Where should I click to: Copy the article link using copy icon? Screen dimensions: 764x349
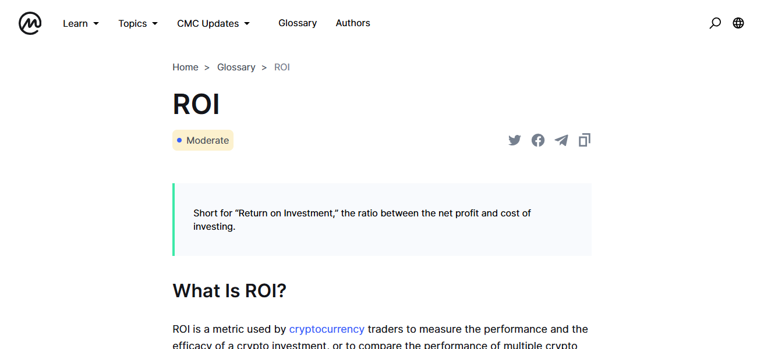pos(584,140)
